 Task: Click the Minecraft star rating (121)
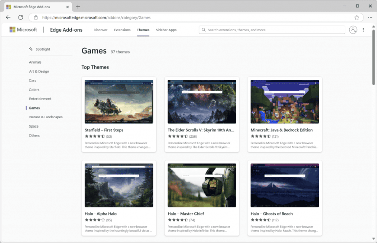pyautogui.click(x=265, y=136)
